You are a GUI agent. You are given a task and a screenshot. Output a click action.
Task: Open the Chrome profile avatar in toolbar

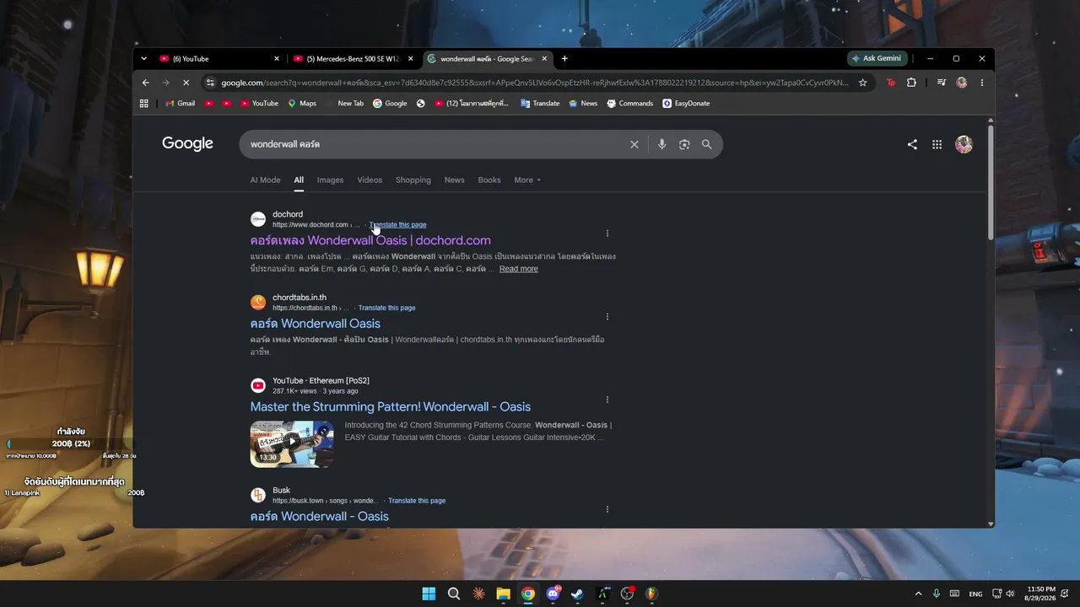coord(962,83)
